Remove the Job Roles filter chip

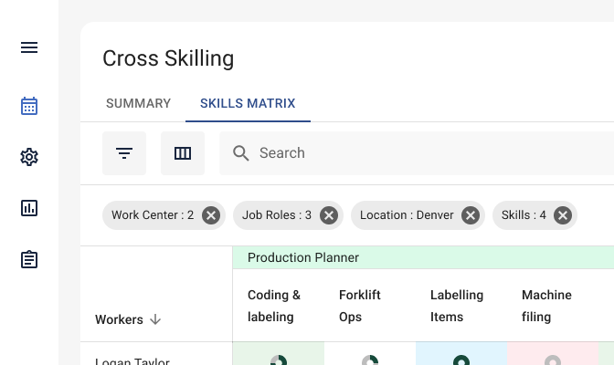(x=329, y=215)
